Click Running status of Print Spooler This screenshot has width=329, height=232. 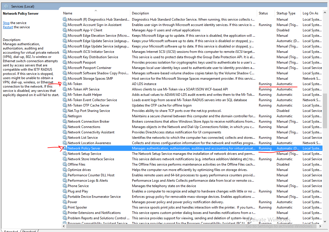[265, 207]
